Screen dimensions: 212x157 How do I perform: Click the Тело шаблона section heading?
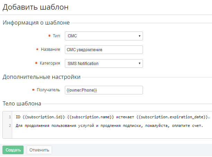[x=22, y=103]
